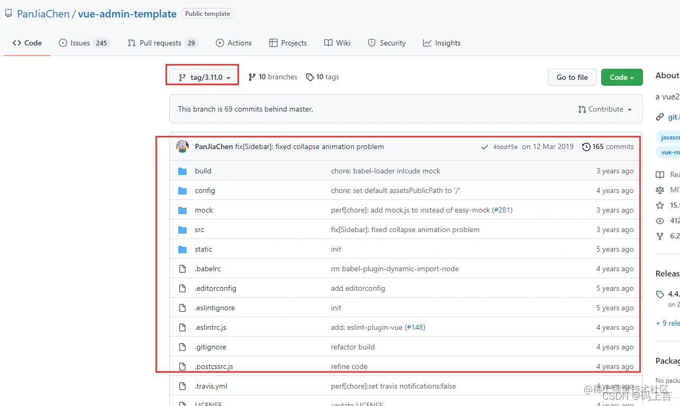Screen dimensions: 680x406
Task: Open the Pull requests tab
Action: click(x=163, y=43)
